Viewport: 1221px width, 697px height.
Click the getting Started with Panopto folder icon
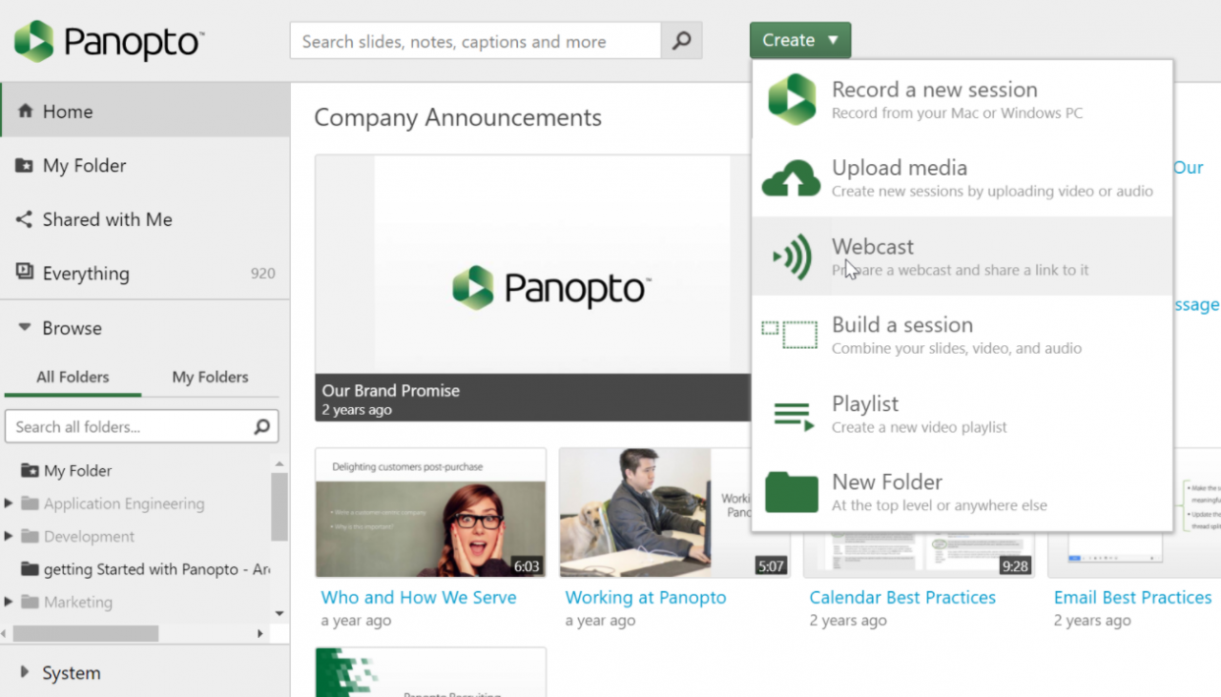point(30,569)
